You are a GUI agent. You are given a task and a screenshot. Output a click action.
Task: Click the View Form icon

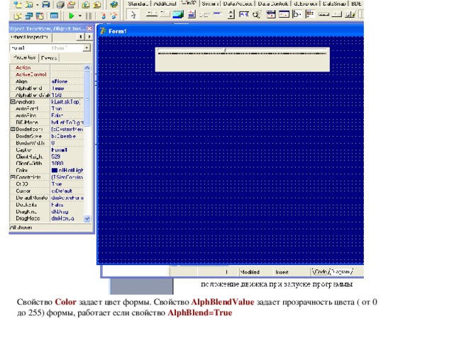pyautogui.click(x=29, y=16)
